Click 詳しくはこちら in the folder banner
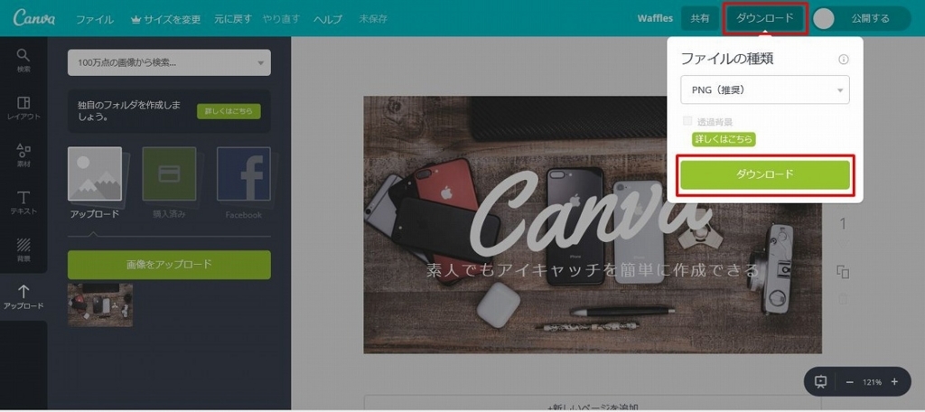The width and height of the screenshot is (925, 412). click(x=229, y=111)
